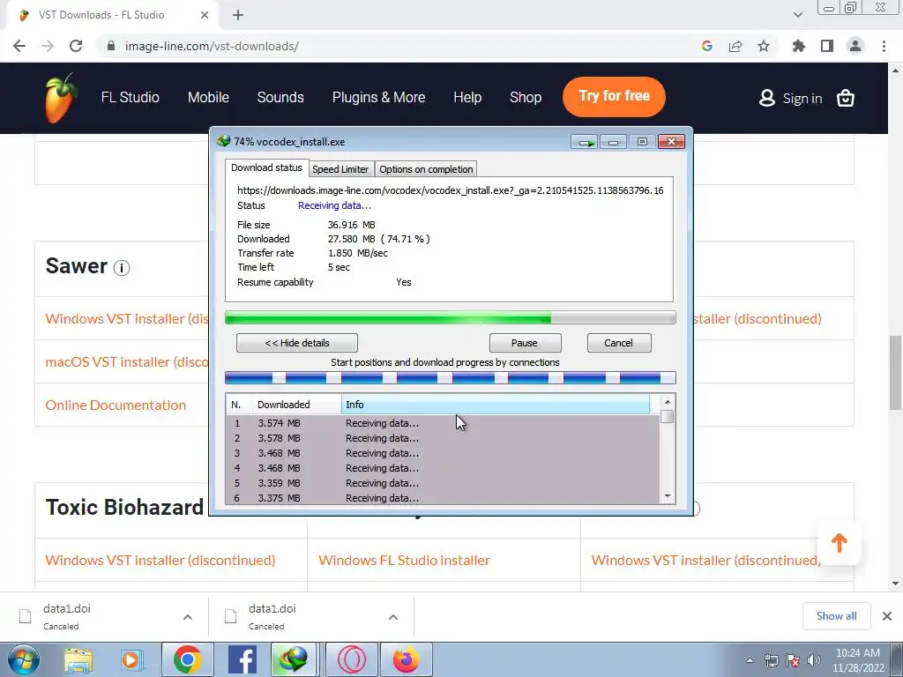
Task: Click the browser back arrow
Action: (19, 46)
